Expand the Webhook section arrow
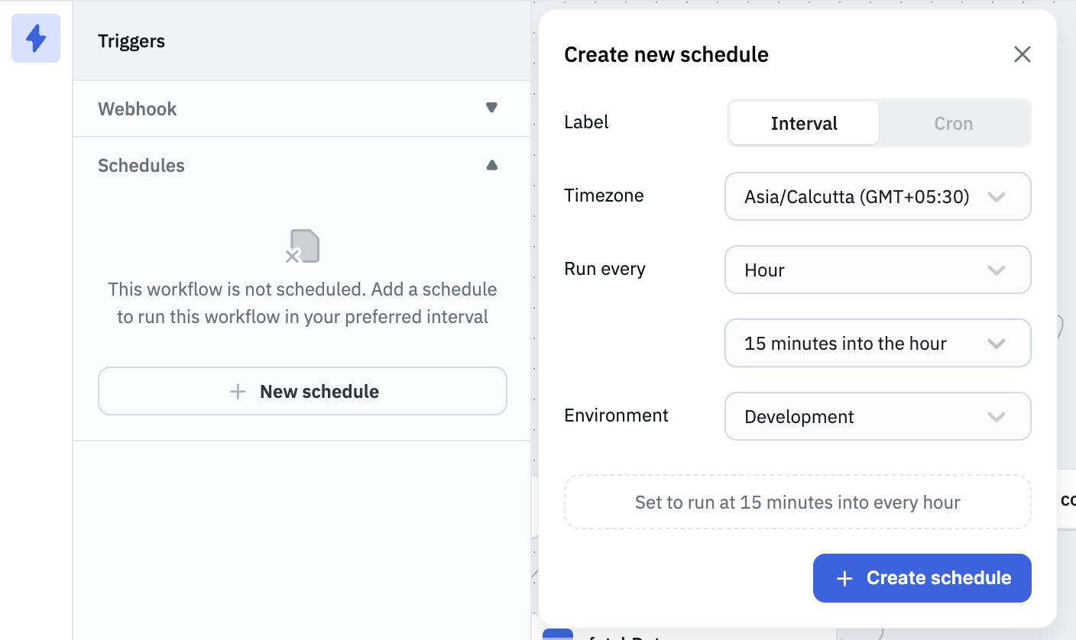The width and height of the screenshot is (1076, 640). coord(491,108)
